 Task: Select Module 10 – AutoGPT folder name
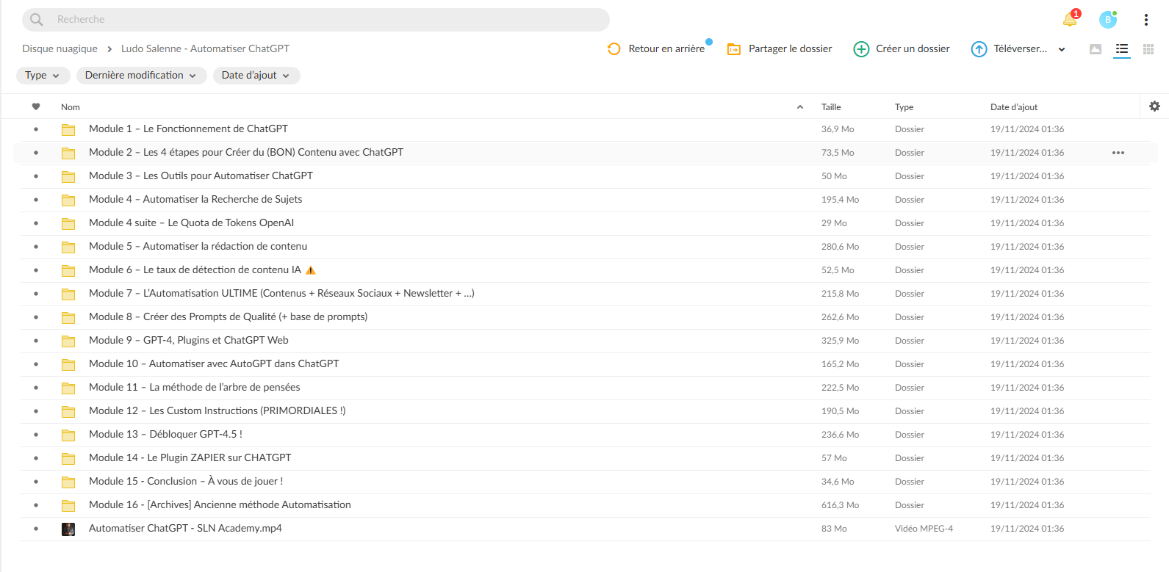tap(214, 364)
